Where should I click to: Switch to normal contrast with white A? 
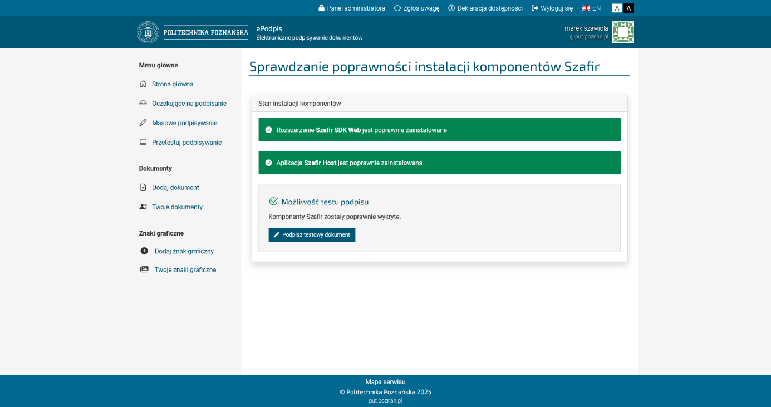click(x=617, y=8)
